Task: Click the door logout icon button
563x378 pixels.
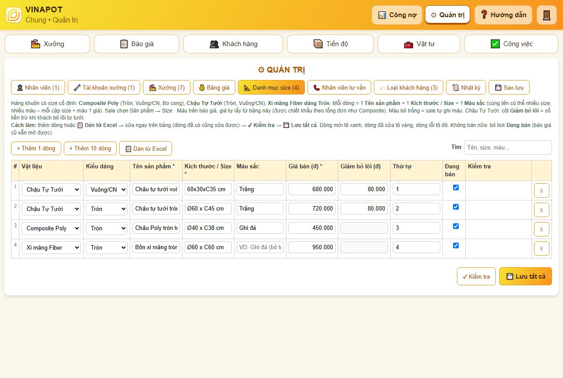Action: pos(547,15)
